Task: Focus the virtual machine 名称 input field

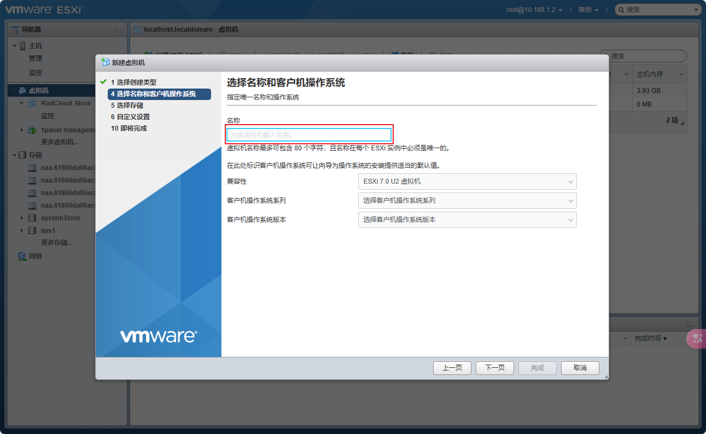Action: 309,134
